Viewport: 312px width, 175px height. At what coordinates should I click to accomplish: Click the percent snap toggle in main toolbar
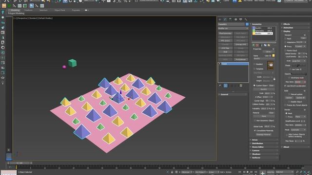[x=125, y=1]
